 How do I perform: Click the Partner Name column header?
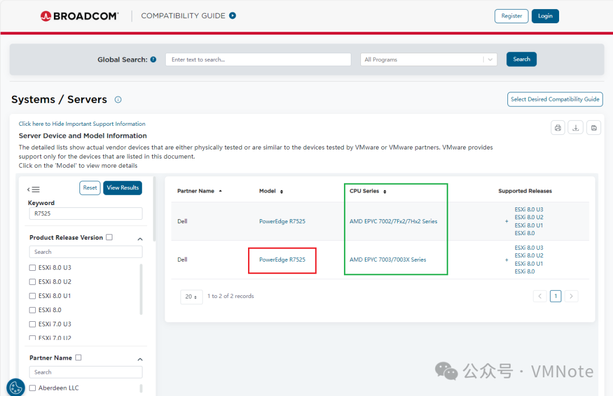pyautogui.click(x=195, y=191)
